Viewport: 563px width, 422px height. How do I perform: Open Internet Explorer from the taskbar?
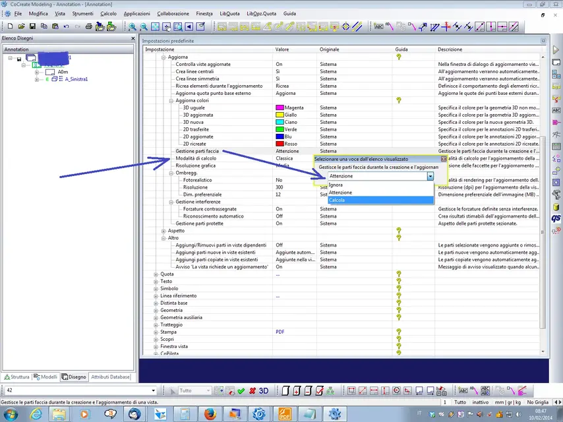[36, 414]
